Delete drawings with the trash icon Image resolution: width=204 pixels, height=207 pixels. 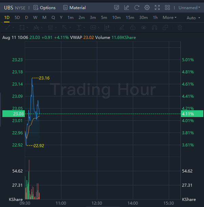(180, 27)
